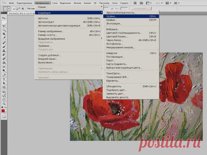Enable Intersect with selection mode
The image size is (207, 155).
tap(23, 9)
